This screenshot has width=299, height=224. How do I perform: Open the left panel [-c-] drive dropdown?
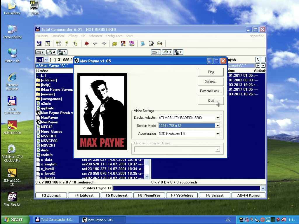coord(46,60)
